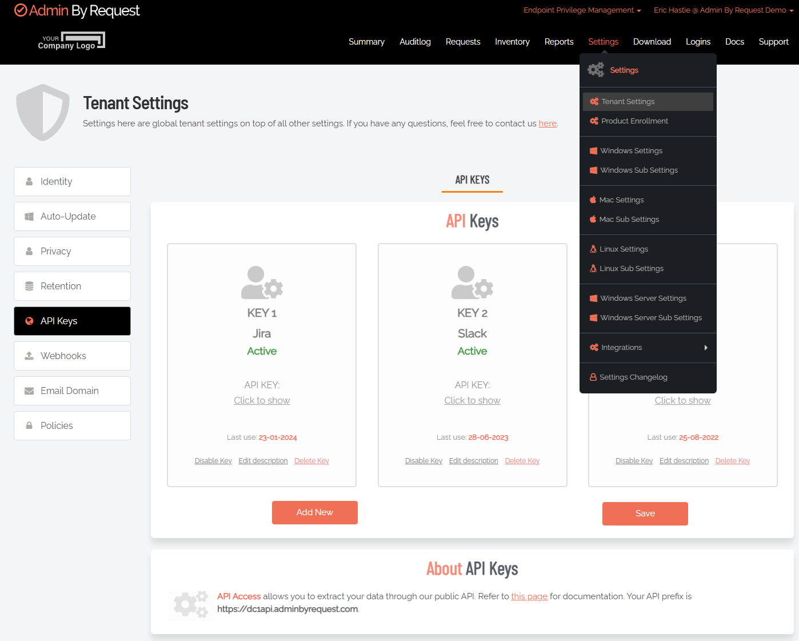Click 'Click to show' on the third key card

682,400
